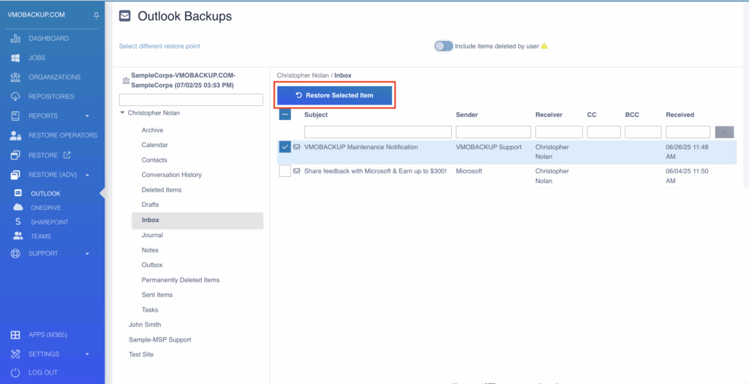Click the VMOBACKUP.COM sidebar title
The height and width of the screenshot is (384, 749).
(37, 15)
